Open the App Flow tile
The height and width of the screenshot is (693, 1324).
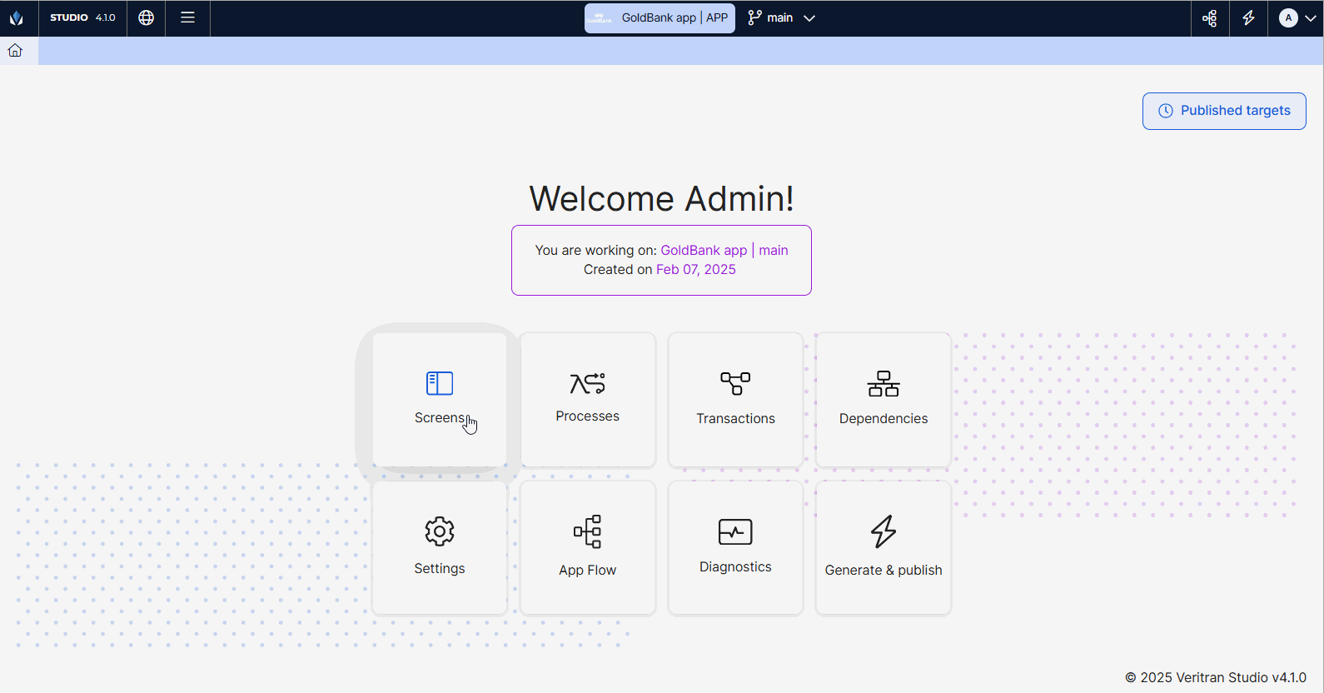click(587, 547)
